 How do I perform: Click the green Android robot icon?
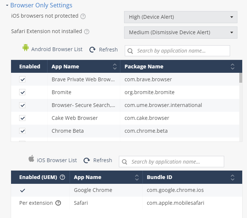pos(25,47)
